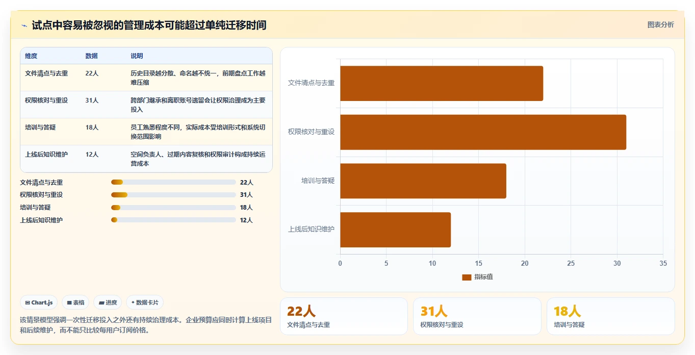695x355 pixels.
Task: Click the lightning icon beside the title
Action: click(x=24, y=26)
